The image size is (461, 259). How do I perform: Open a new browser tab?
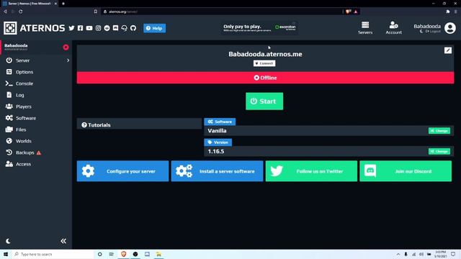(x=63, y=4)
